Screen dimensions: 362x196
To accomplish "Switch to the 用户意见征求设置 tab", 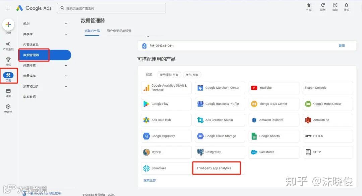I will pyautogui.click(x=119, y=31).
